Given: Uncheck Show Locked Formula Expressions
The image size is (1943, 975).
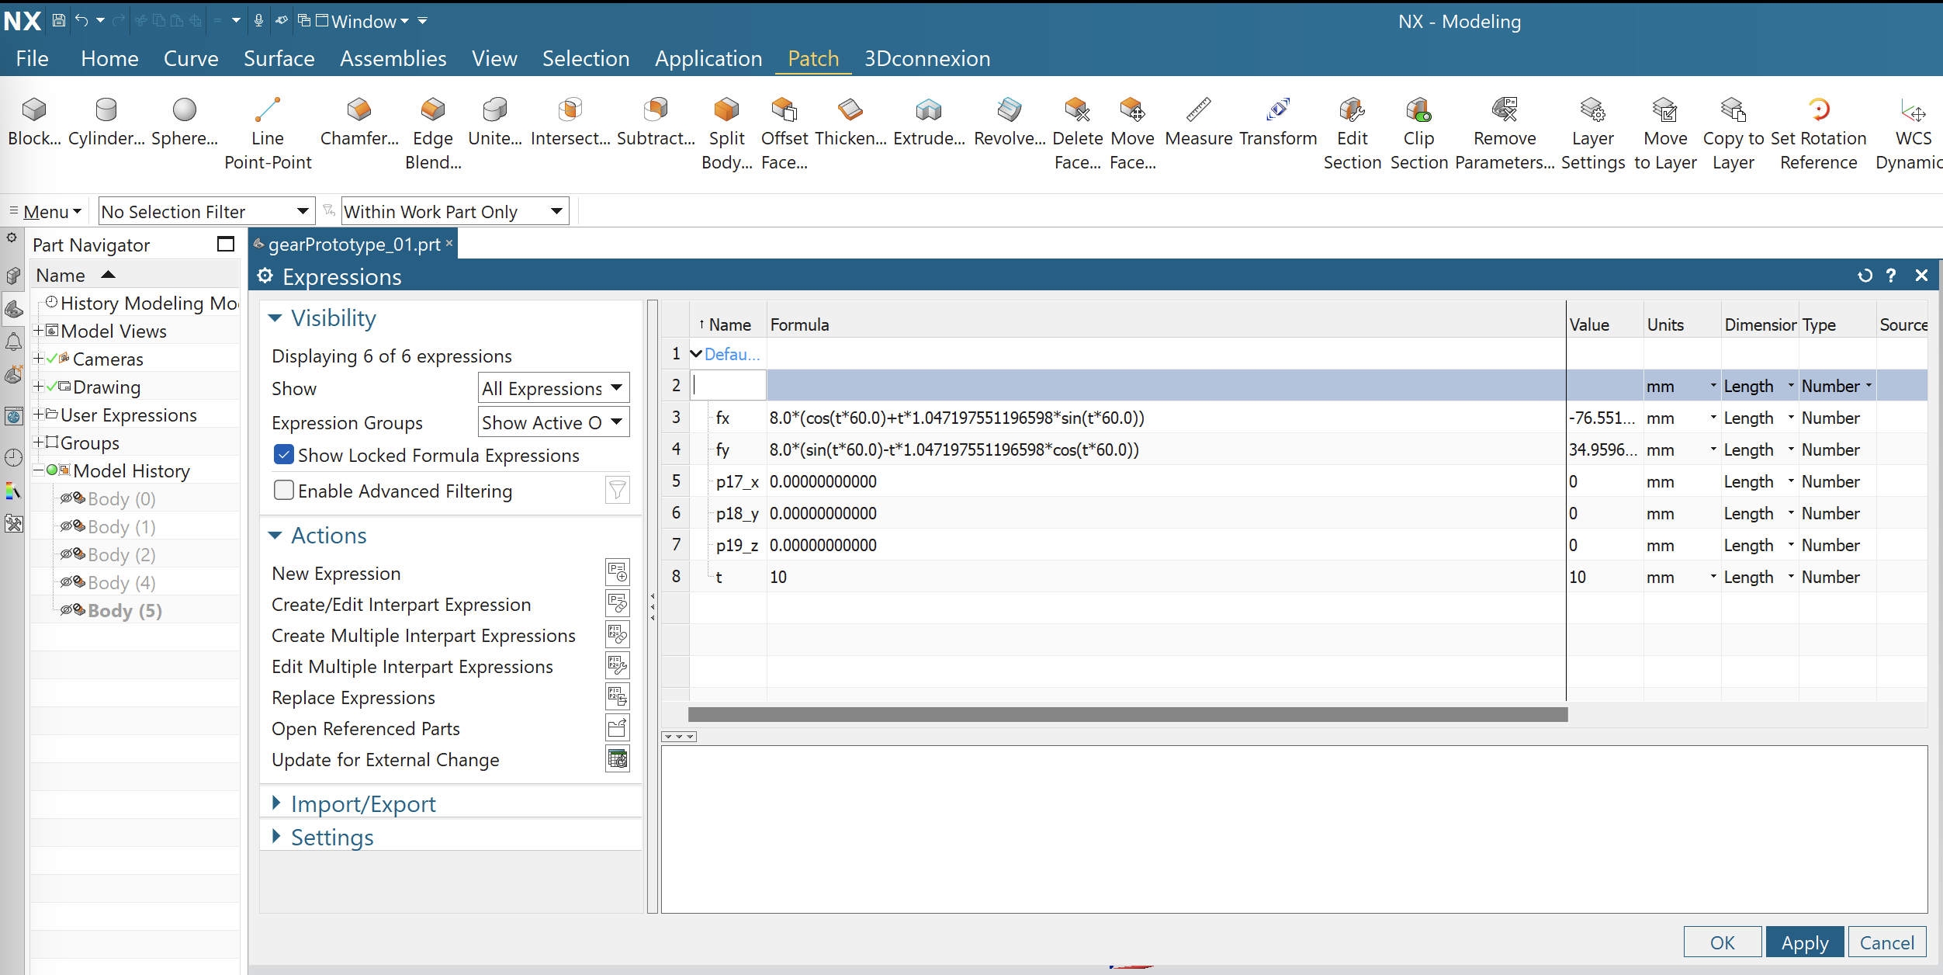Looking at the screenshot, I should point(284,455).
